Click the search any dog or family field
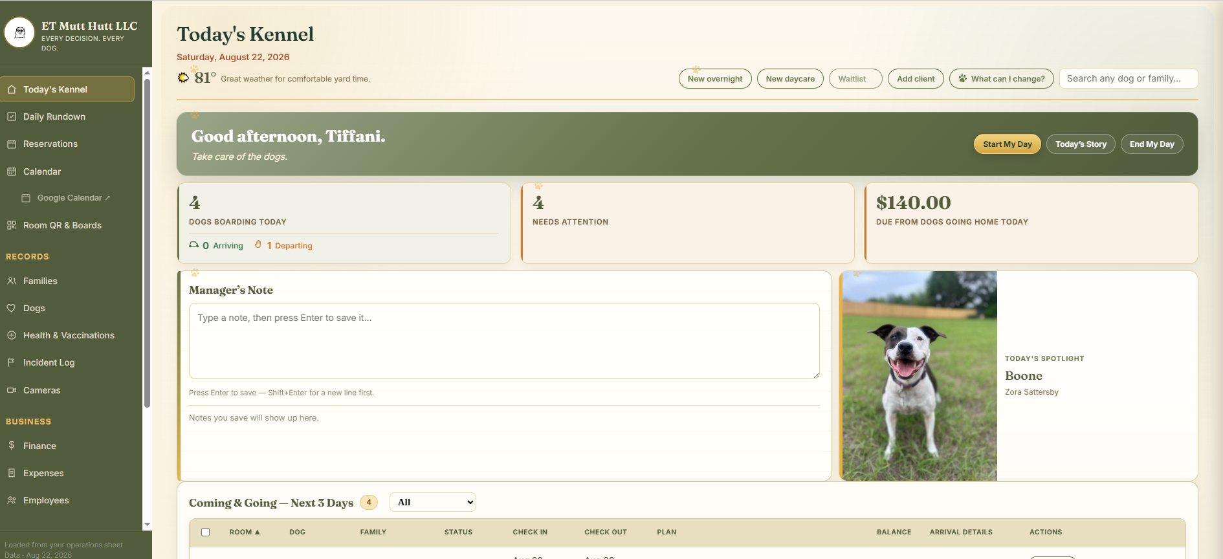The width and height of the screenshot is (1223, 559). [1129, 78]
